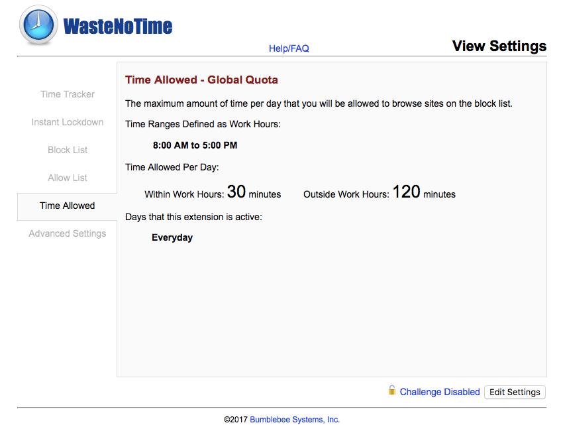
Task: Switch to the Time Tracker tab
Action: 68,94
